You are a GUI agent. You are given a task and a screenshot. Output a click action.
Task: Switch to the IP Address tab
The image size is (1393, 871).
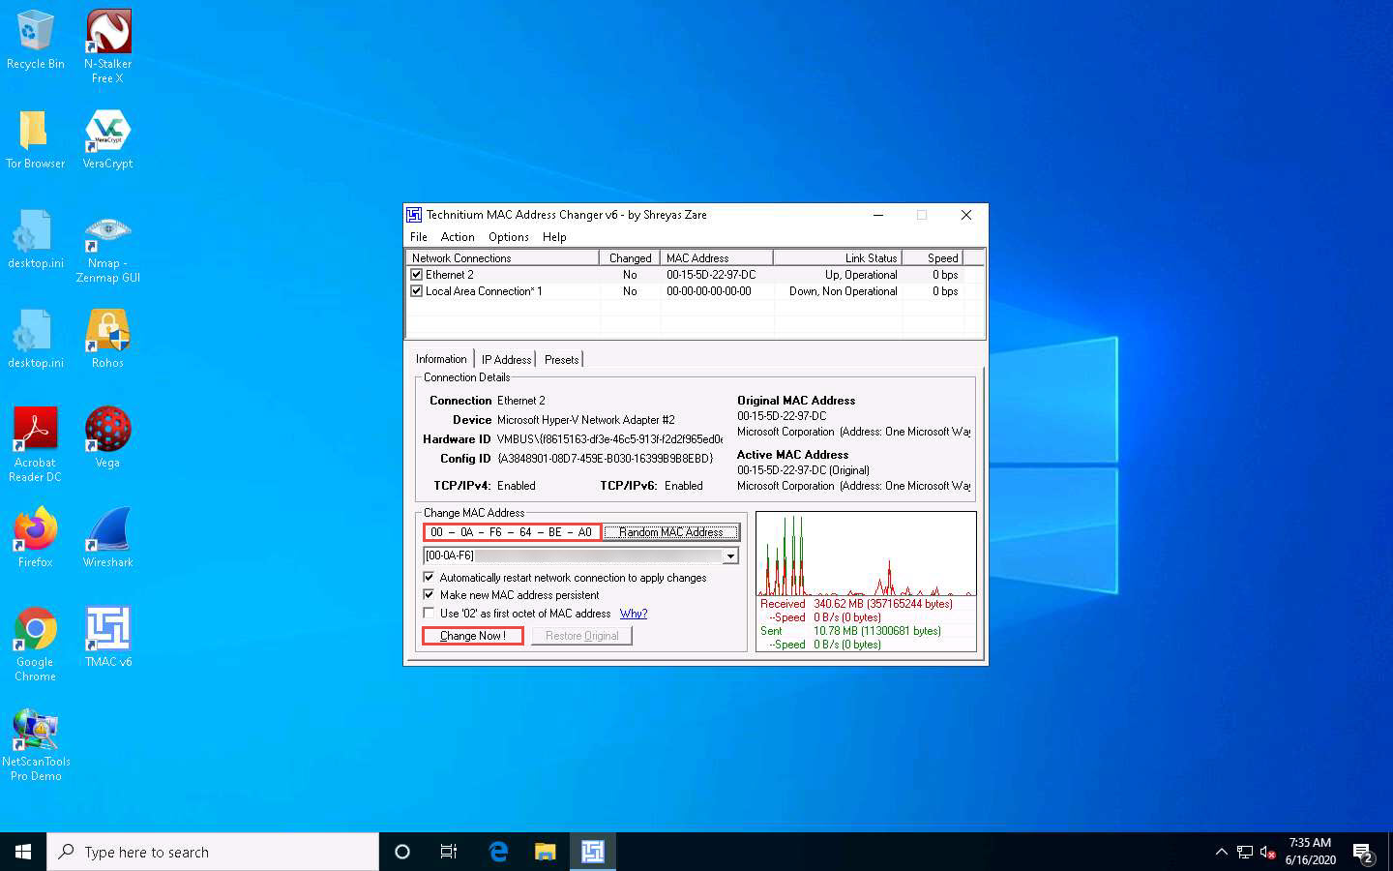click(506, 360)
